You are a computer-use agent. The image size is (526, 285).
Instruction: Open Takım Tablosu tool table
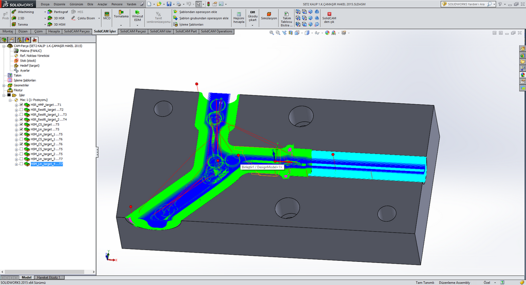tap(287, 17)
